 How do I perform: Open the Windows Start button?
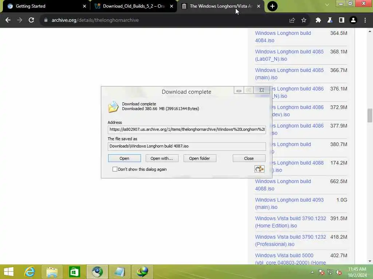9,272
